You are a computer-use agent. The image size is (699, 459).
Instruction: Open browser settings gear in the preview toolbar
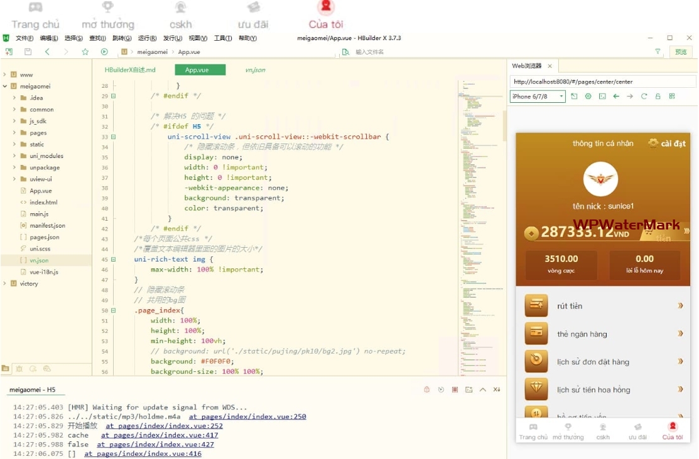[588, 97]
